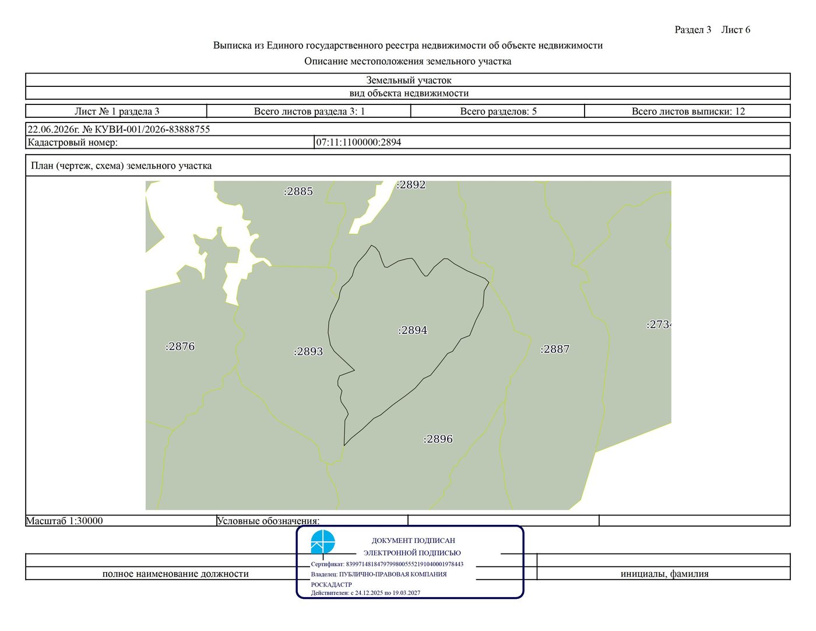Image resolution: width=816 pixels, height=631 pixels.
Task: Click parcel label :2892 at map top
Action: (411, 185)
